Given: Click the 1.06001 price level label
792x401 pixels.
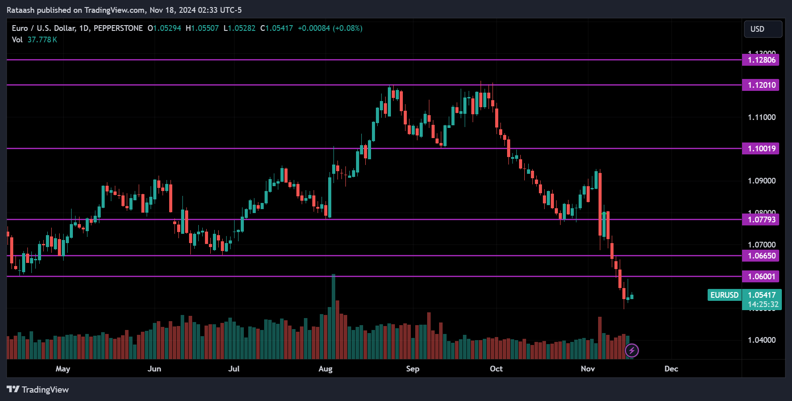Looking at the screenshot, I should [761, 277].
